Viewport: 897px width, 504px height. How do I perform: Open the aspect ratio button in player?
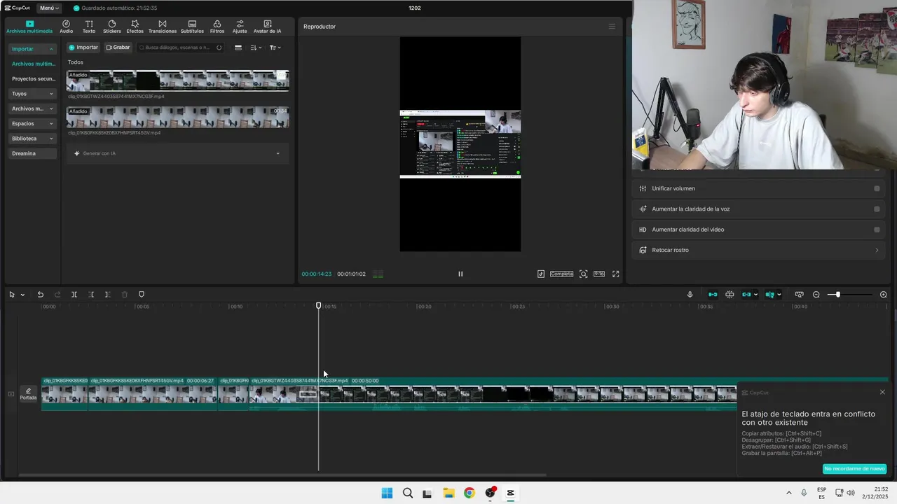pyautogui.click(x=599, y=274)
